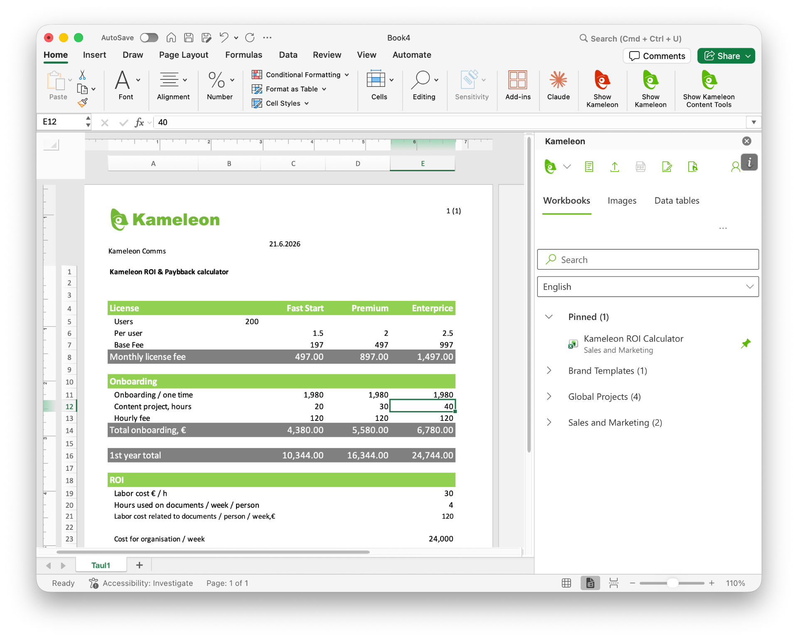Click the zoom out minus button
This screenshot has height=640, width=798.
click(632, 583)
